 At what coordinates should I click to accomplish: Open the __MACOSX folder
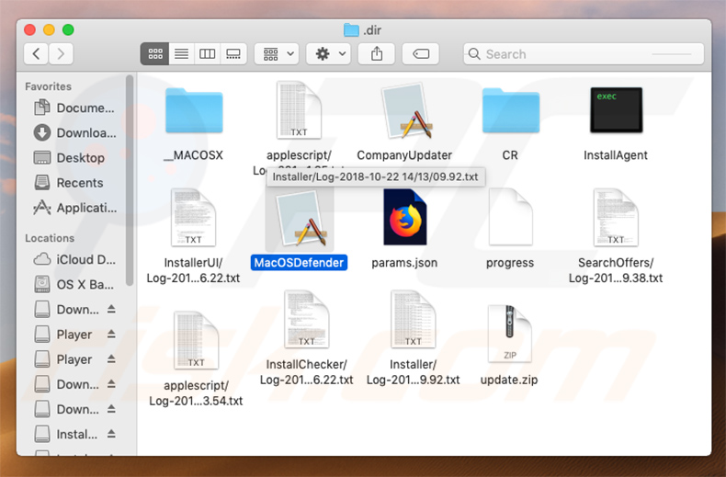[193, 113]
